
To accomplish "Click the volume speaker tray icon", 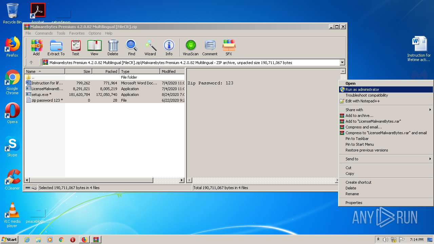I will 386,240.
